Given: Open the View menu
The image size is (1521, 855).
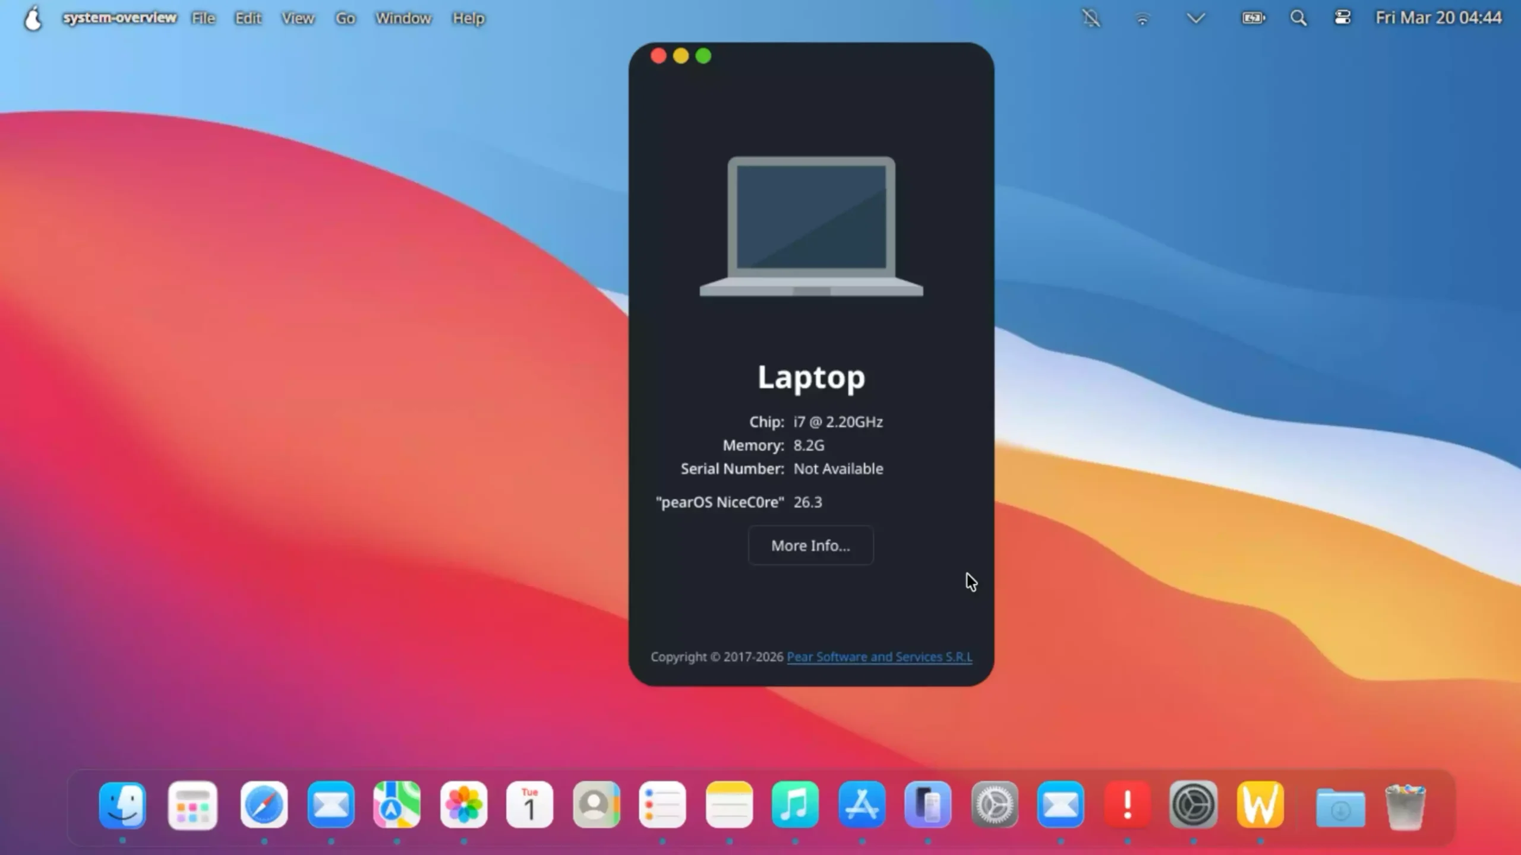Looking at the screenshot, I should [298, 18].
